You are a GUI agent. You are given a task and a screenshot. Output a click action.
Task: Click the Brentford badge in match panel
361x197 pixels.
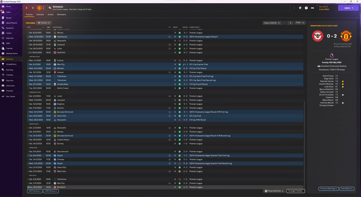click(x=318, y=36)
